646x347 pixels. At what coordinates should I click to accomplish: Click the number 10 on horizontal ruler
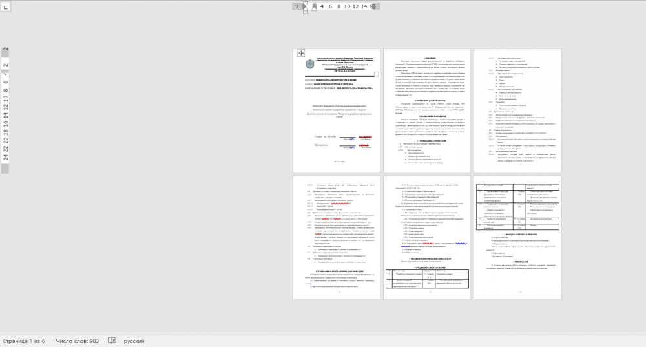click(x=347, y=6)
